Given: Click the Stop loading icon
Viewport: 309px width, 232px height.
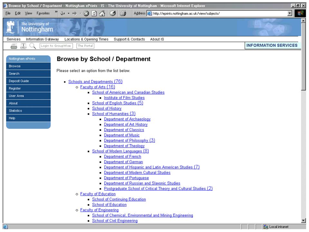Looking at the screenshot, I should 86,14.
